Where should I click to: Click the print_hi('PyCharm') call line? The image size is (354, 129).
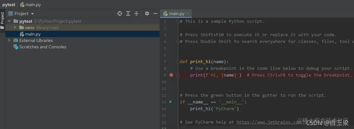214,109
